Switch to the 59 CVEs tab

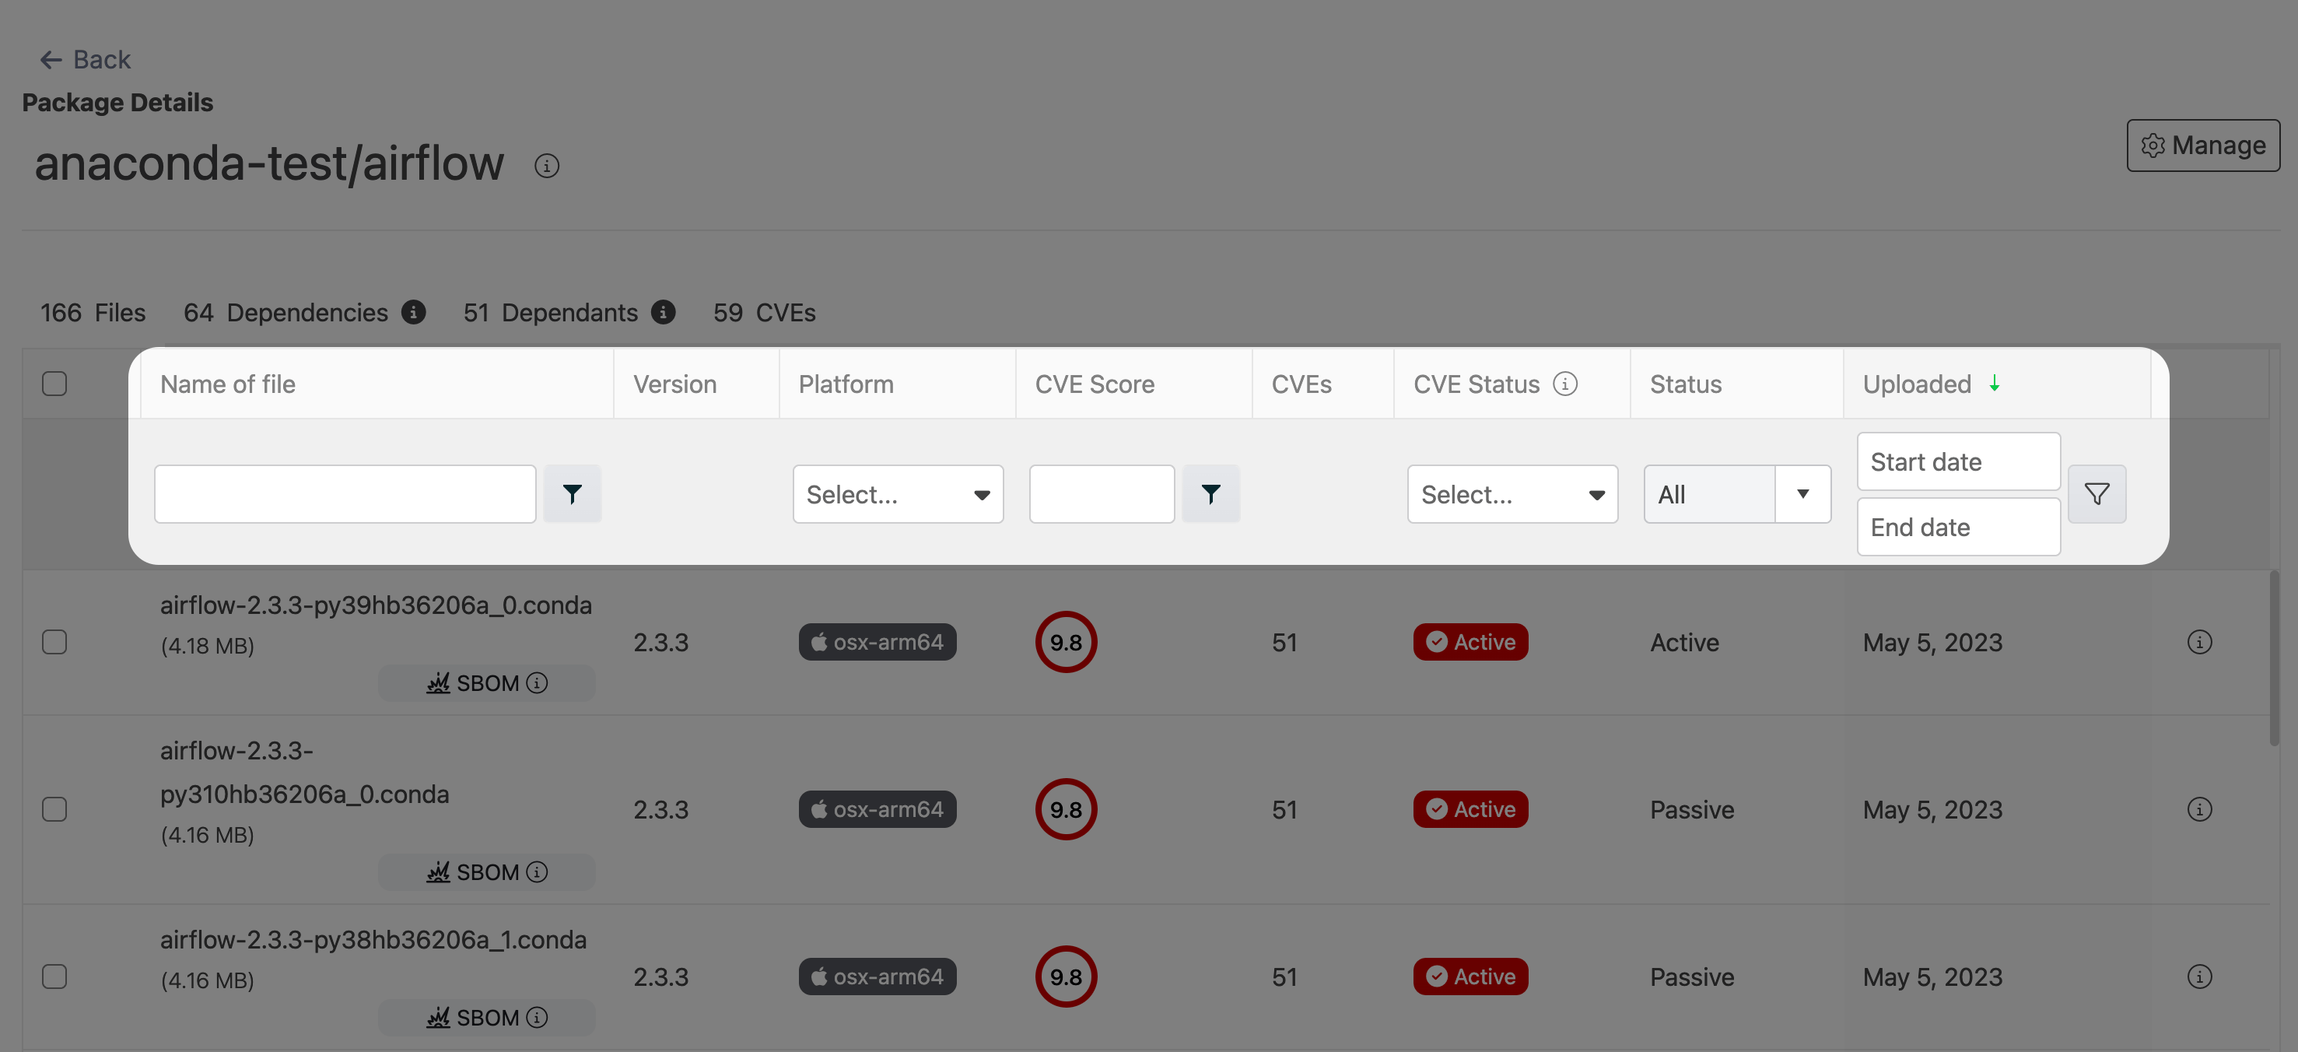(765, 312)
